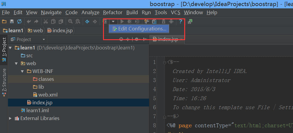The width and height of the screenshot is (293, 133).
Task: Click the Synchronize refresh icon
Action: point(19,22)
